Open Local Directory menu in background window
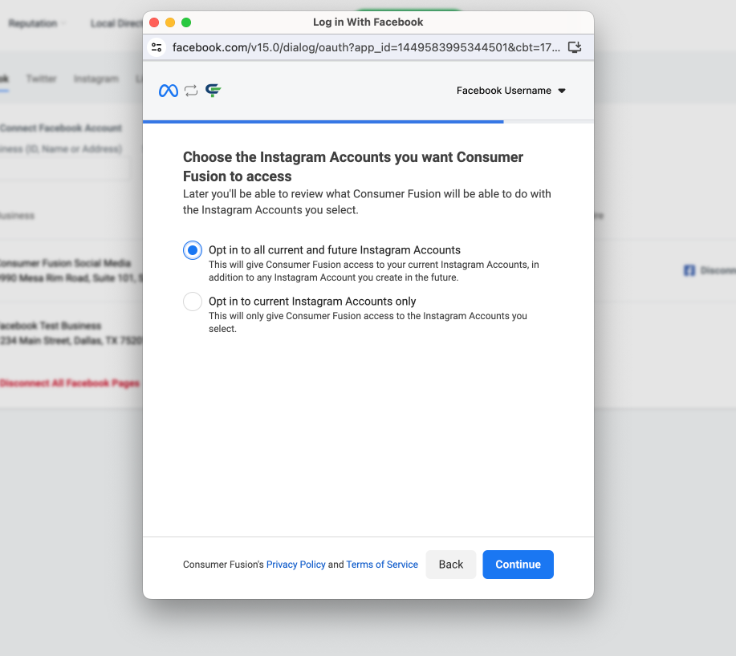 point(116,23)
